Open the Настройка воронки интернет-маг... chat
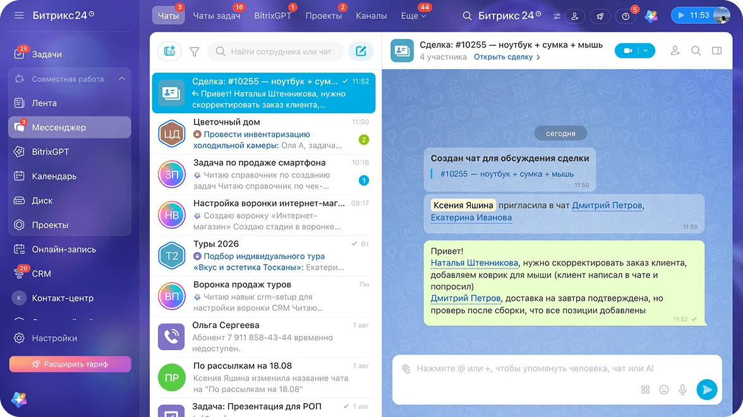 tap(263, 215)
